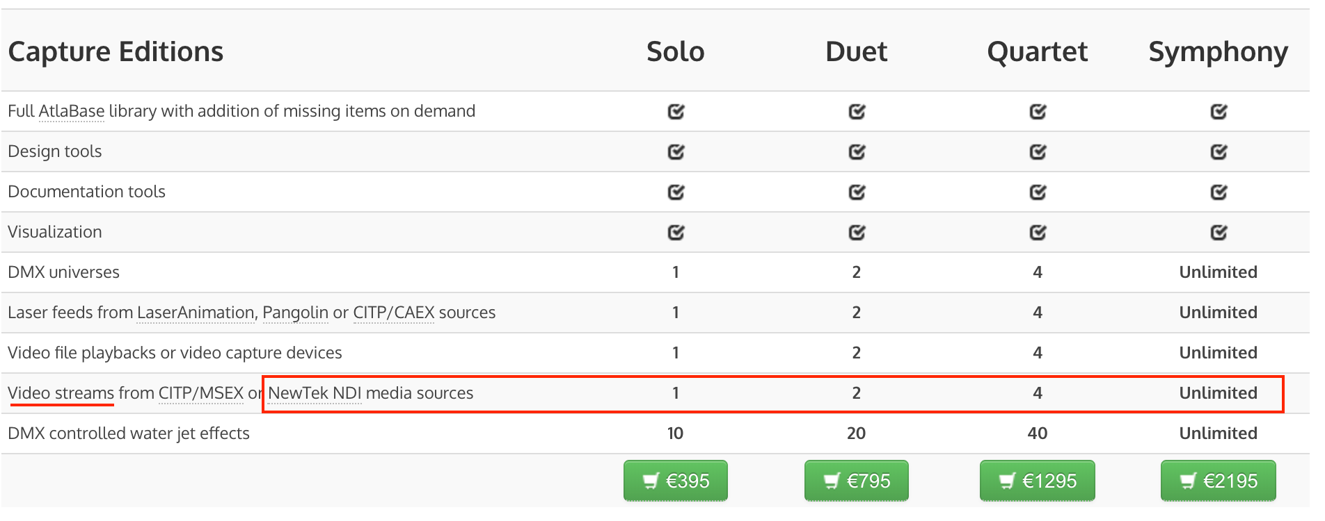Image resolution: width=1325 pixels, height=521 pixels.
Task: Click the Symphony column heading
Action: point(1218,52)
